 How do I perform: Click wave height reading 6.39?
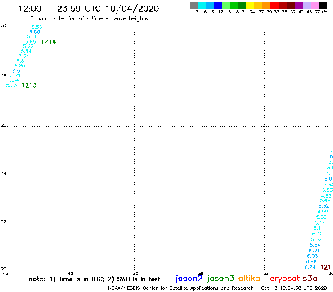[314, 250]
